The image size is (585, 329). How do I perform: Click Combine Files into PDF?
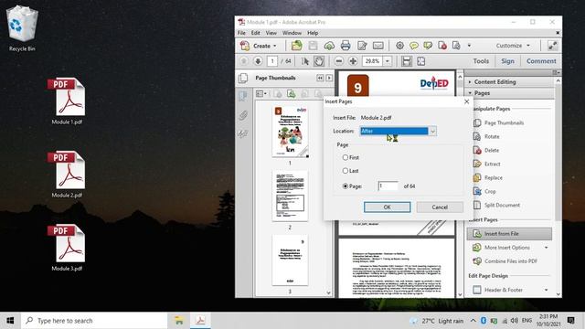(x=505, y=261)
